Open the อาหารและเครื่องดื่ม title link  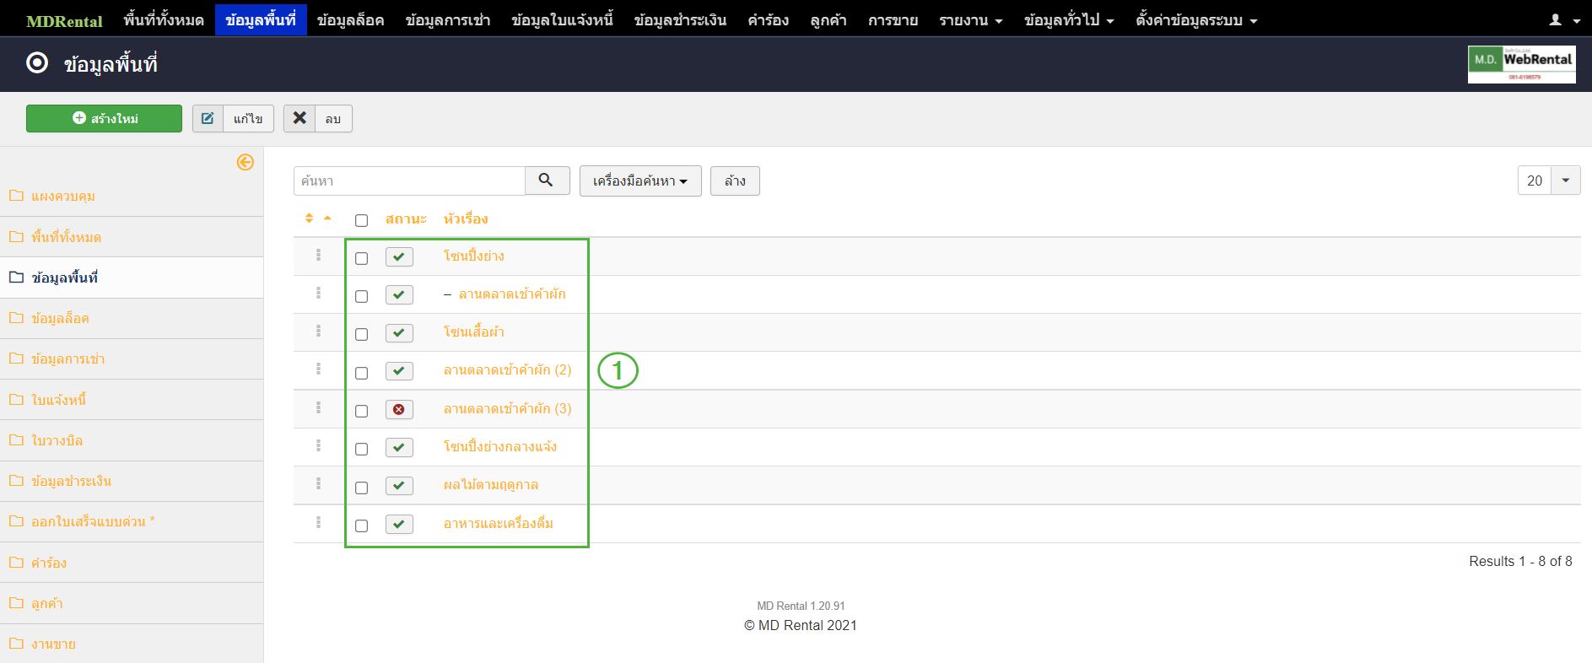(x=499, y=523)
